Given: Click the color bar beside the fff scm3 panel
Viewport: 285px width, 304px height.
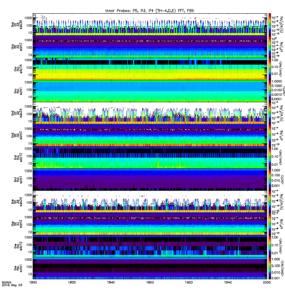Looking at the screenshot, I should pos(269,224).
